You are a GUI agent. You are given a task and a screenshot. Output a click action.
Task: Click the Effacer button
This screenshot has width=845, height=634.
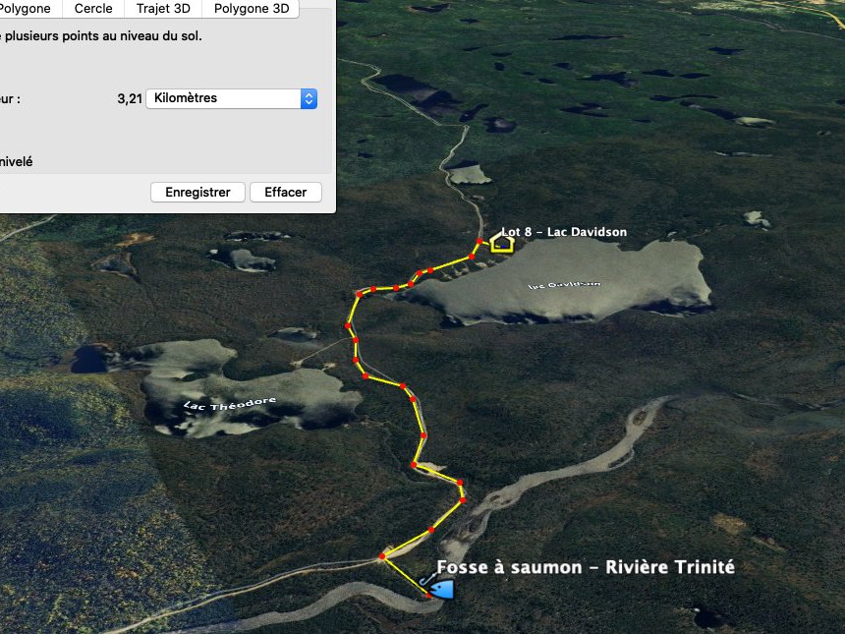(286, 192)
